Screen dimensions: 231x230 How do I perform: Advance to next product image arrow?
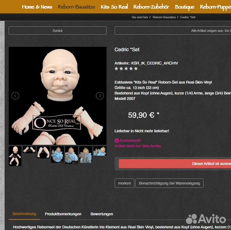click(100, 96)
